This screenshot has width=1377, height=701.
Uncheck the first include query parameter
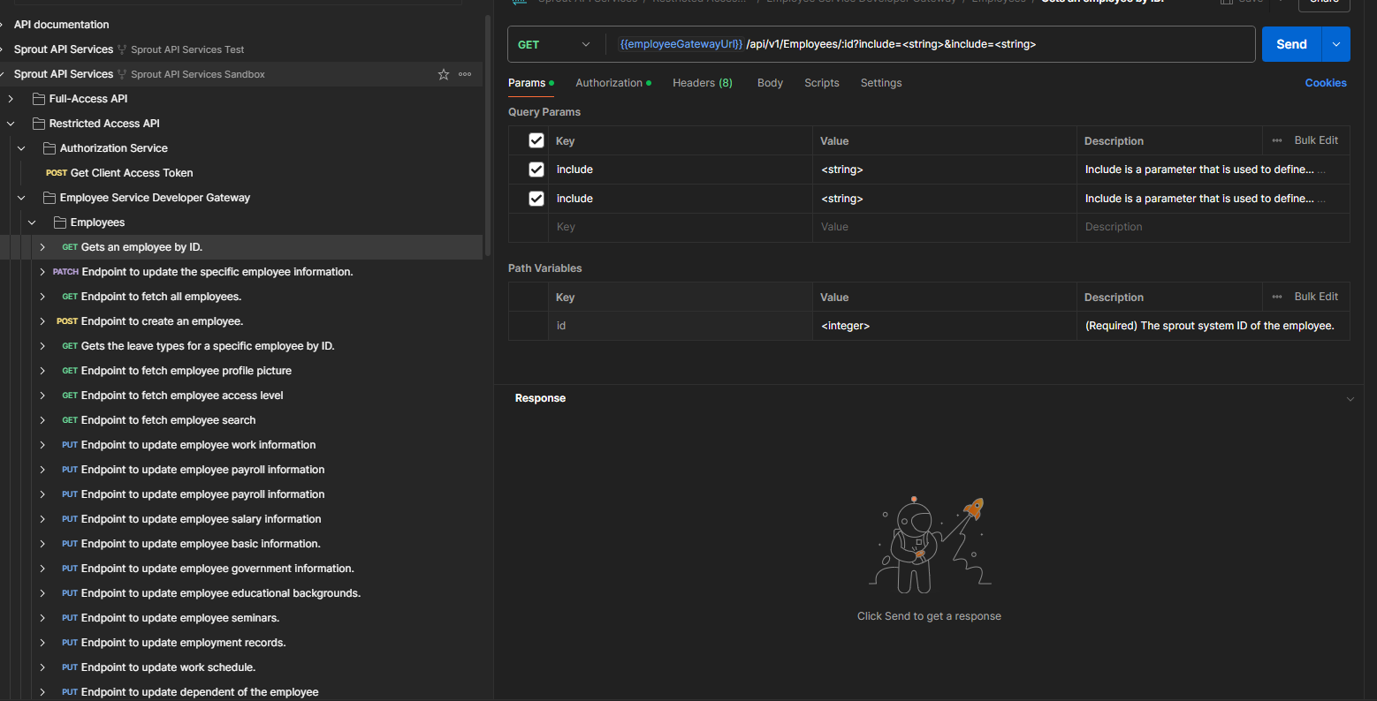[x=536, y=170]
